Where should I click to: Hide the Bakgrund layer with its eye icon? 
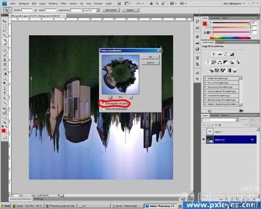pos(204,139)
